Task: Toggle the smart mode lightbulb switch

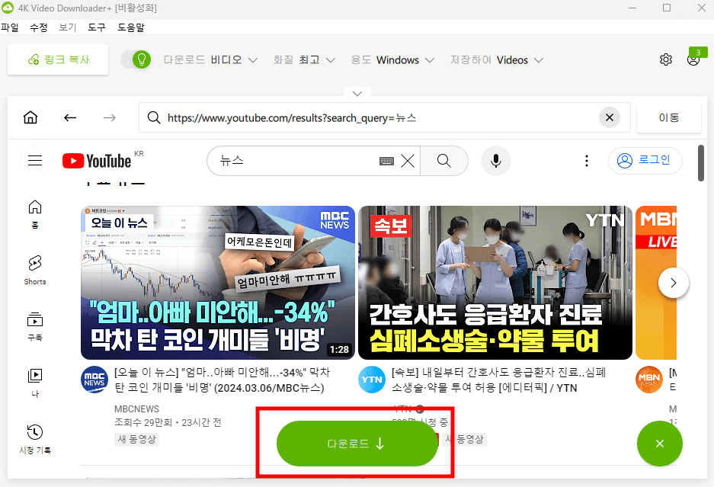Action: pyautogui.click(x=136, y=59)
